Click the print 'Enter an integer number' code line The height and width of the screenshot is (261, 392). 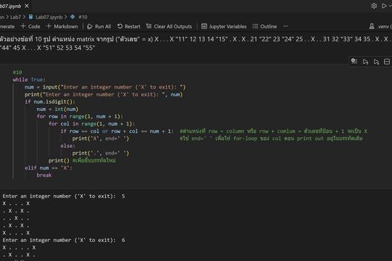[x=104, y=94]
